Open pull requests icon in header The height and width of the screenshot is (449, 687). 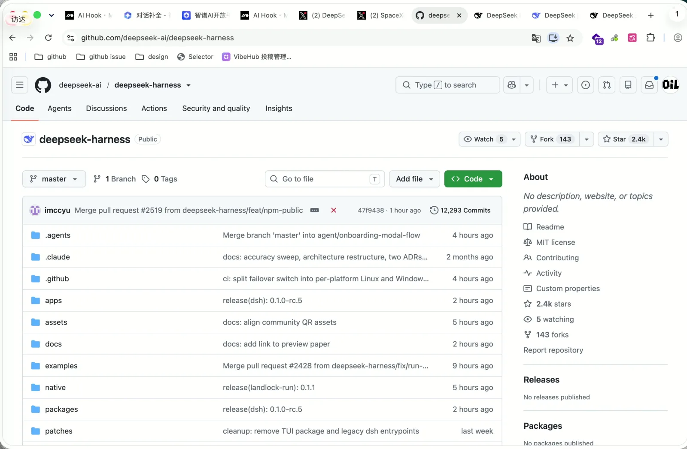(607, 85)
